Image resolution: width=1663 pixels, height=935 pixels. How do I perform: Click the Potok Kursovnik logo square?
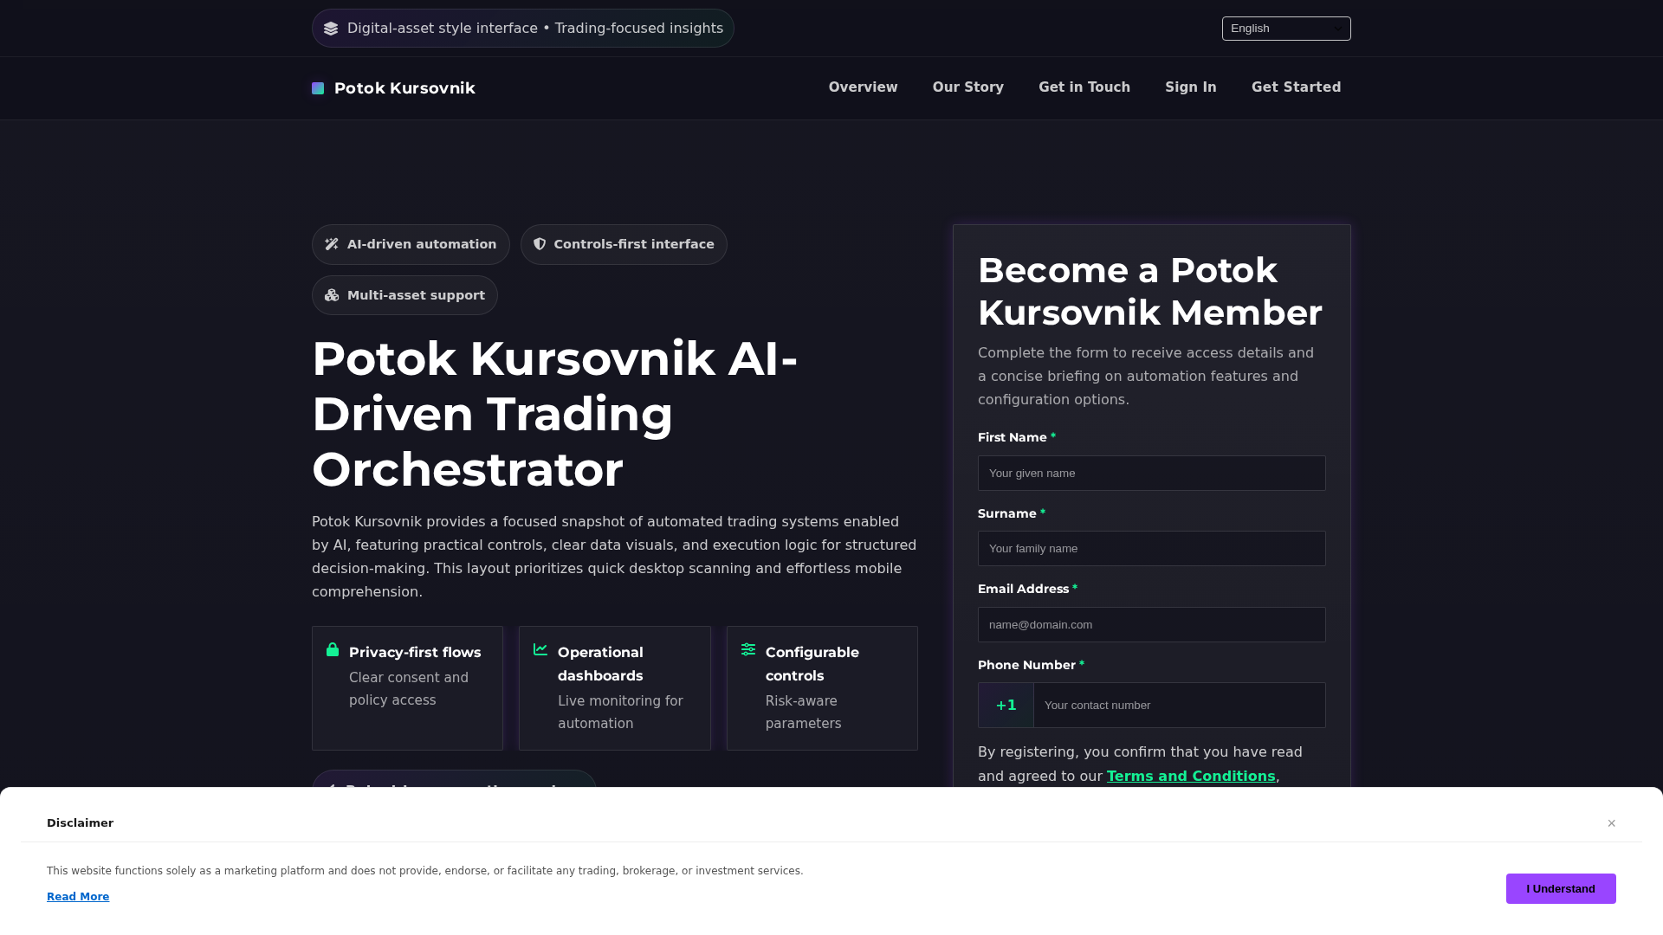pos(318,88)
